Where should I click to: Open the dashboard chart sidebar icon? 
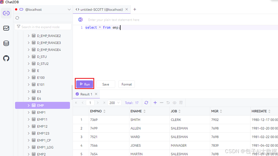(6, 28)
